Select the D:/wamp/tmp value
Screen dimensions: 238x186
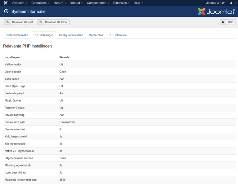[x=67, y=122]
